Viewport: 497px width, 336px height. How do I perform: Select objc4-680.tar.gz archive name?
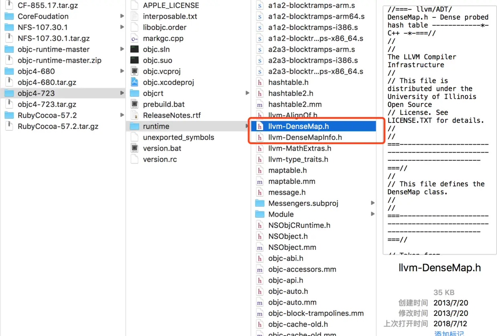tap(47, 82)
